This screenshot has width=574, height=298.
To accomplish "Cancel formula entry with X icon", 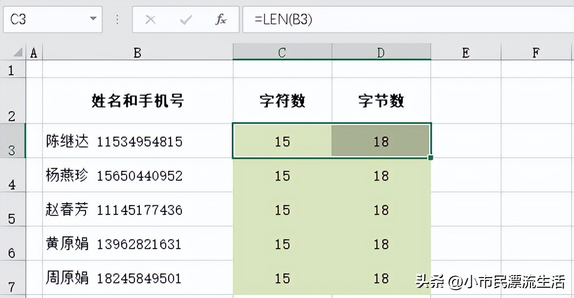I will pos(151,20).
